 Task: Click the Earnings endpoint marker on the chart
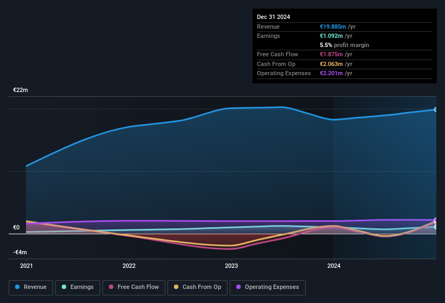[x=436, y=227]
